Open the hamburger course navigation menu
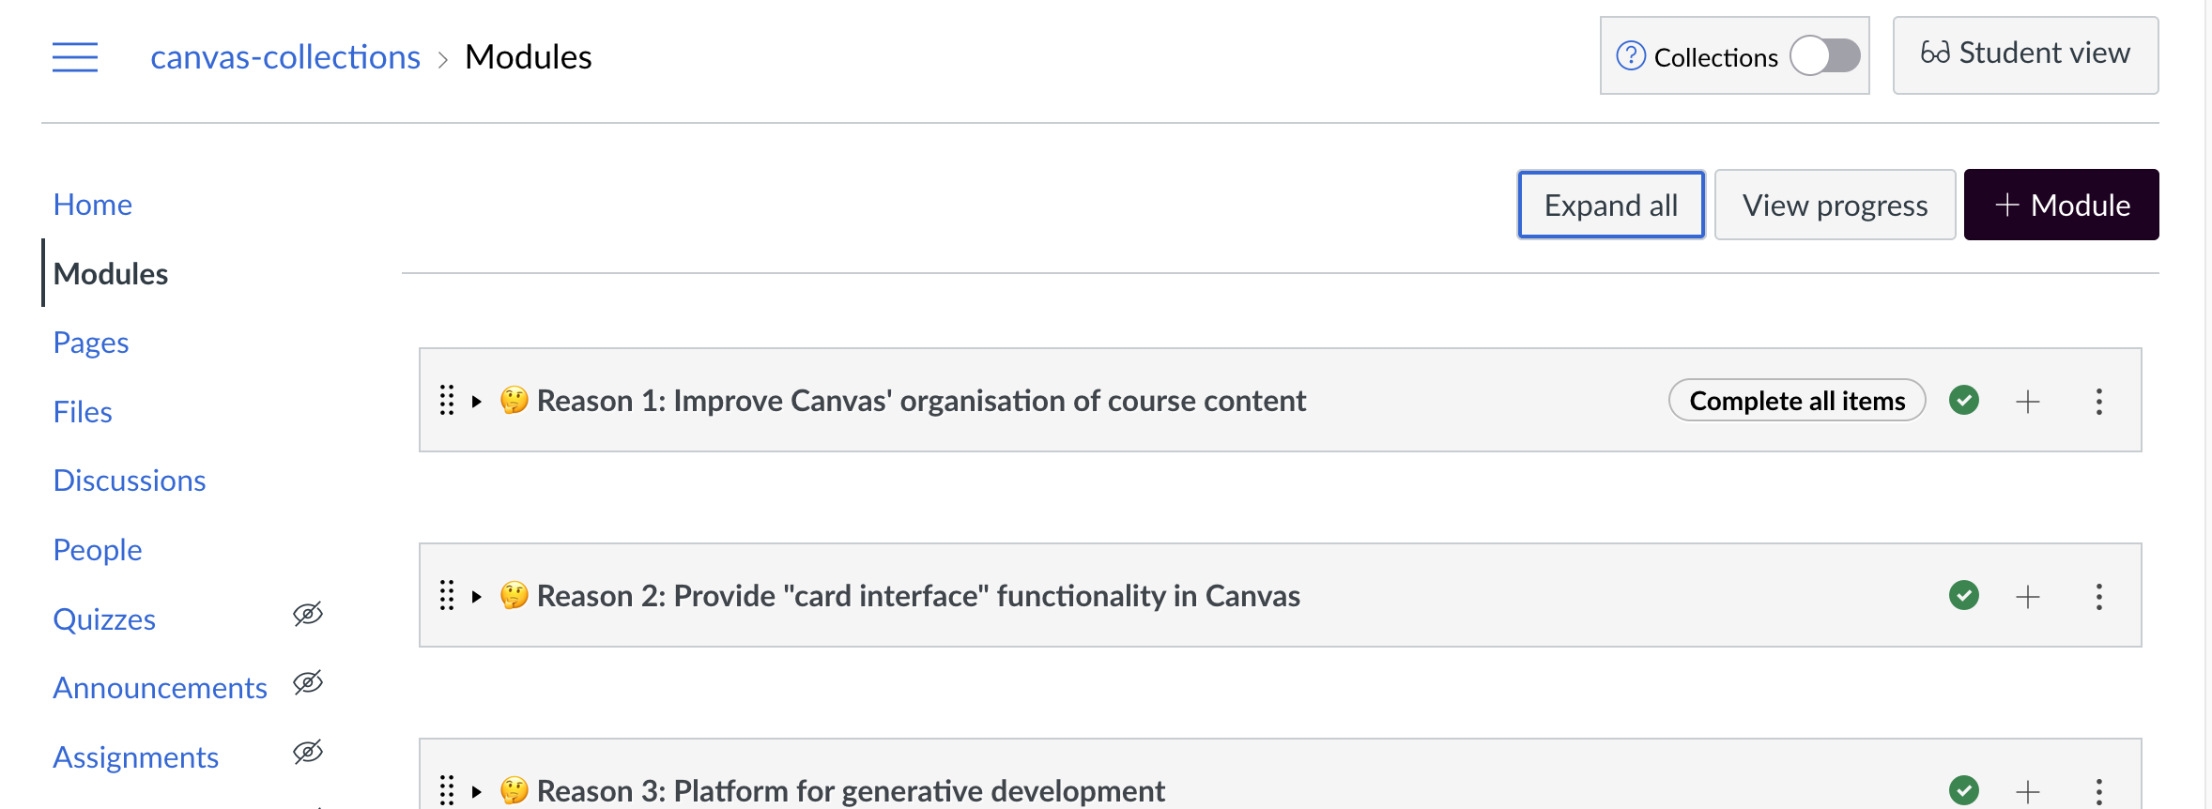This screenshot has width=2212, height=809. pyautogui.click(x=75, y=57)
